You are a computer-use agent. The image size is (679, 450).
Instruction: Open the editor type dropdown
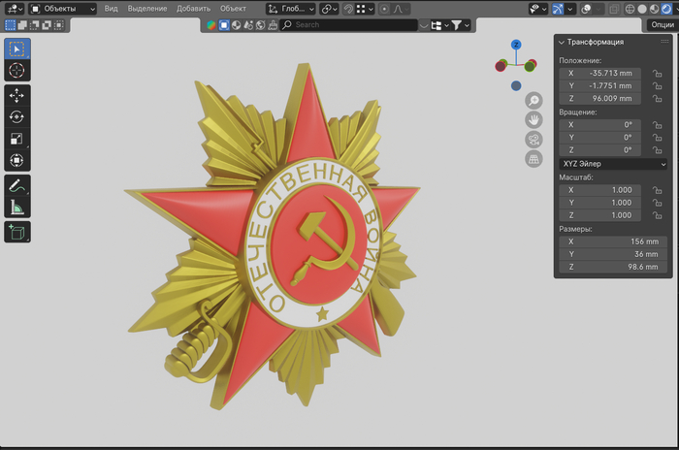[x=15, y=9]
